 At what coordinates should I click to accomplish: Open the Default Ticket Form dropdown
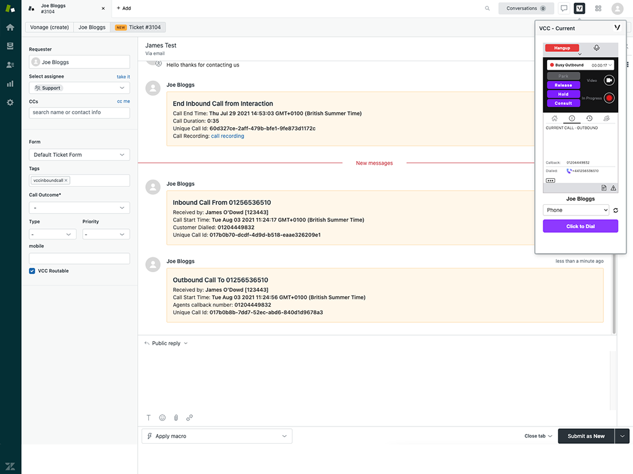(79, 155)
